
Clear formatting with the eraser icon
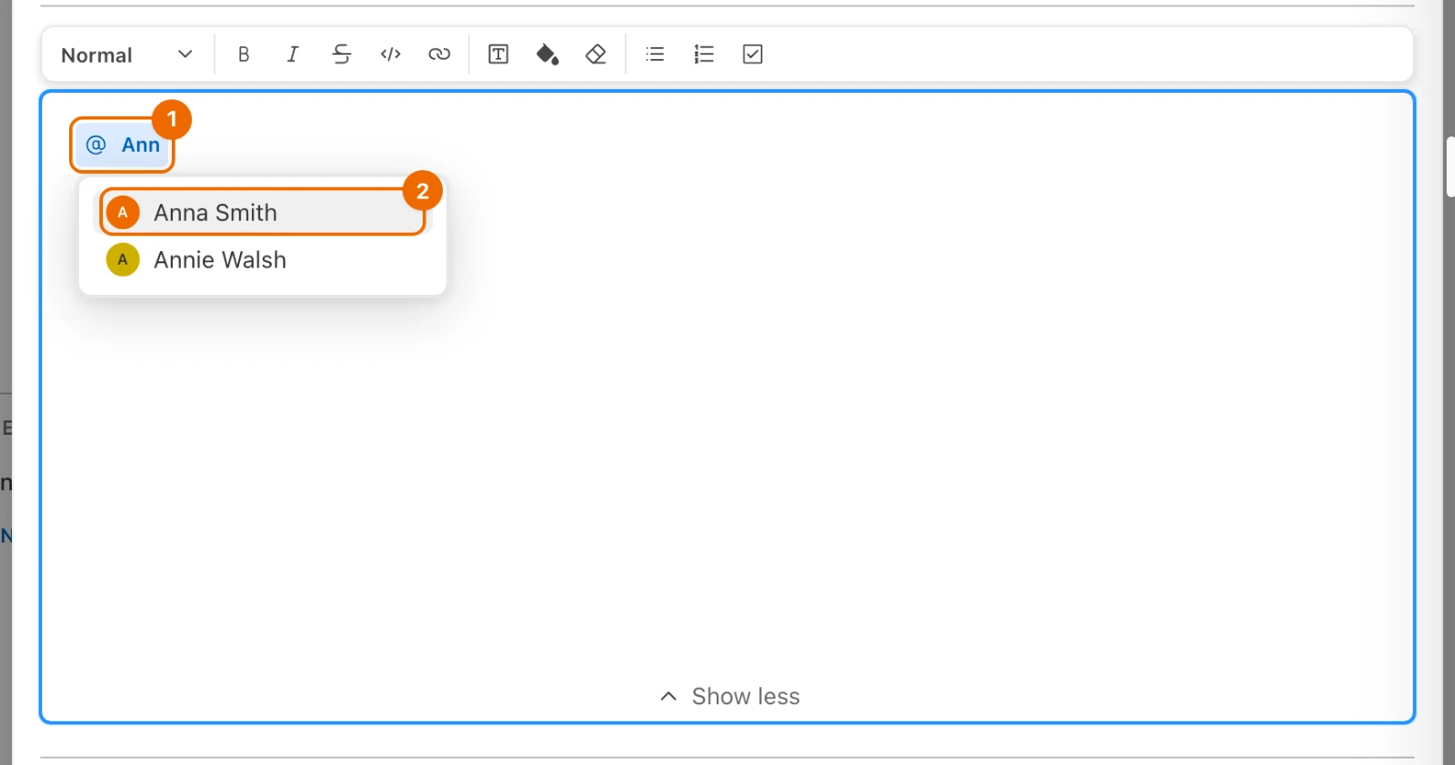(596, 55)
